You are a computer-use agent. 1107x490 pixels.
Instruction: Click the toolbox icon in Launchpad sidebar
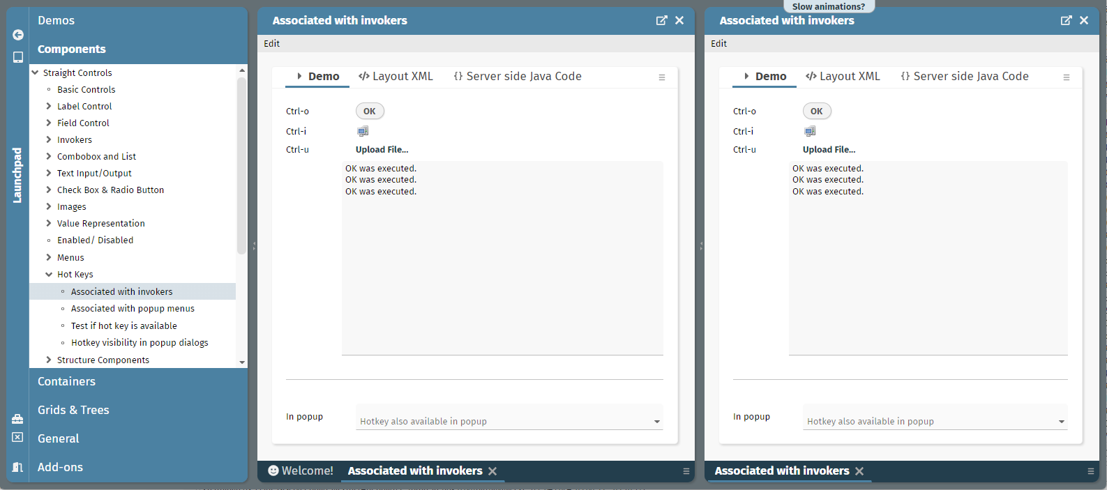pos(17,419)
